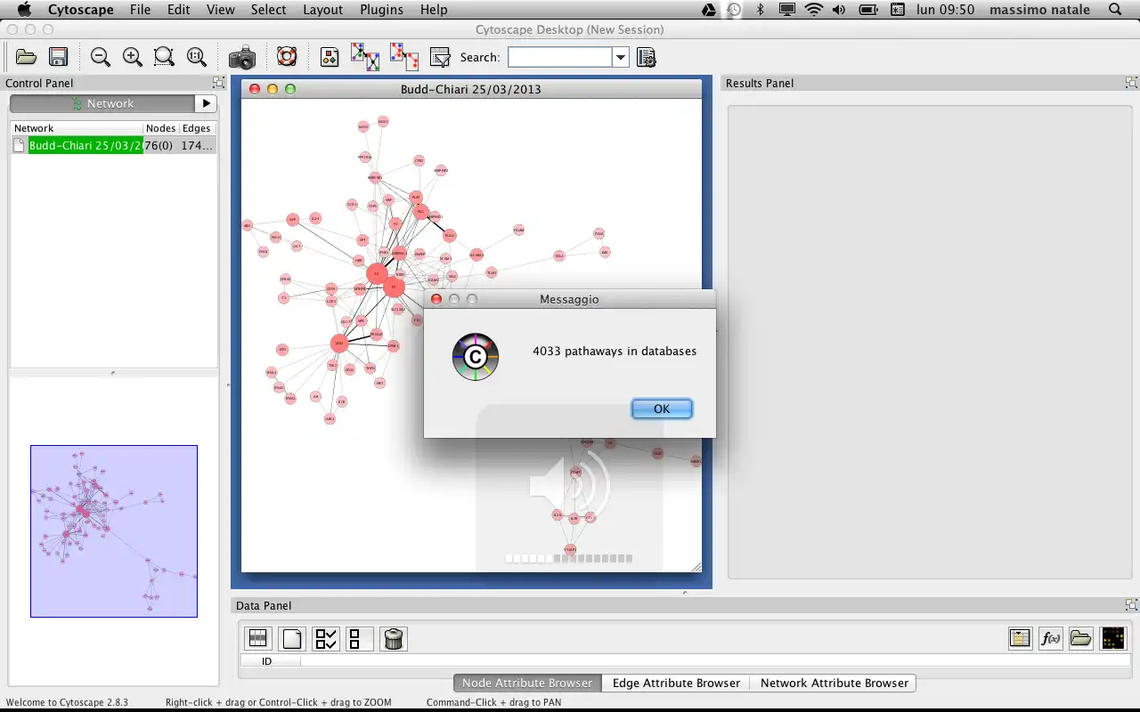
Task: Float the Control Panel with its corner icon
Action: 218,83
